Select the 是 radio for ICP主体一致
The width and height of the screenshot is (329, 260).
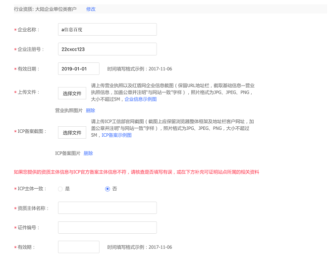(x=60, y=189)
